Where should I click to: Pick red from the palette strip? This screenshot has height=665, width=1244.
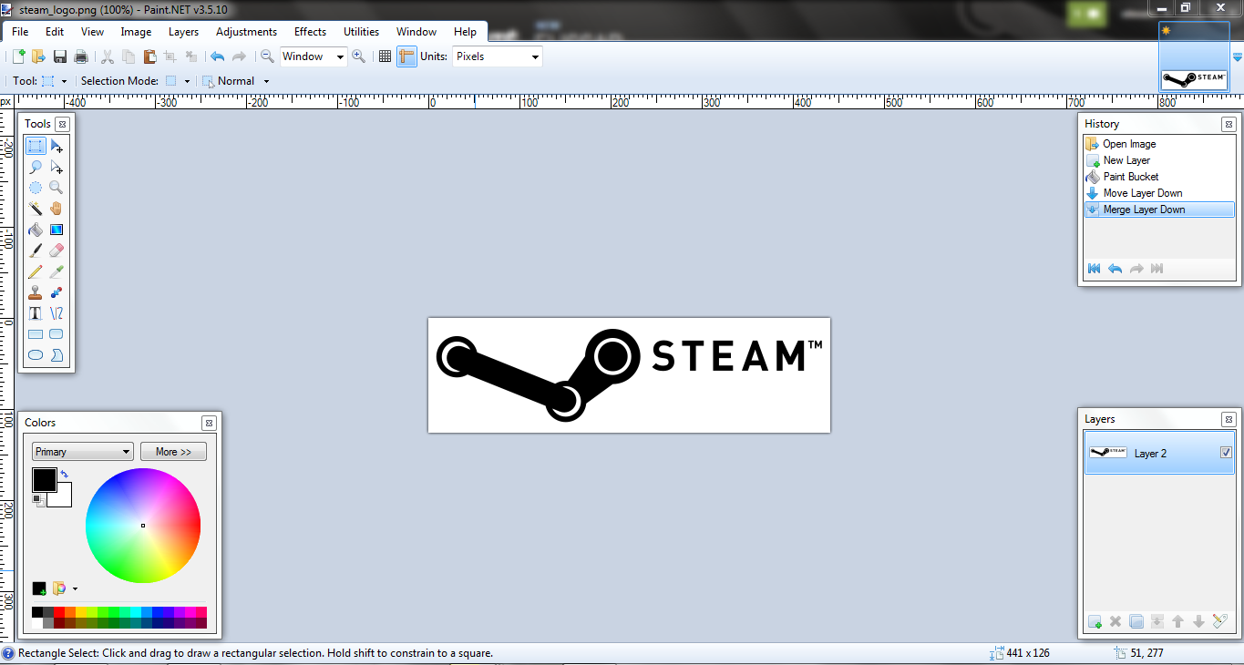coord(59,612)
